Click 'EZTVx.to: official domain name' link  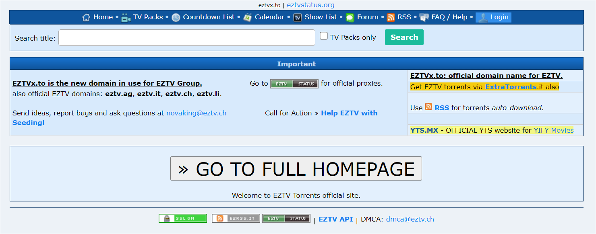tap(486, 76)
